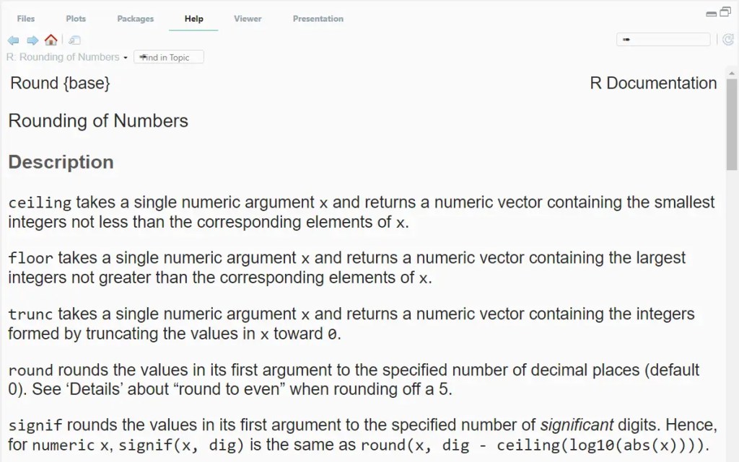The height and width of the screenshot is (462, 739).
Task: Go forward to next help topic
Action: [32, 40]
